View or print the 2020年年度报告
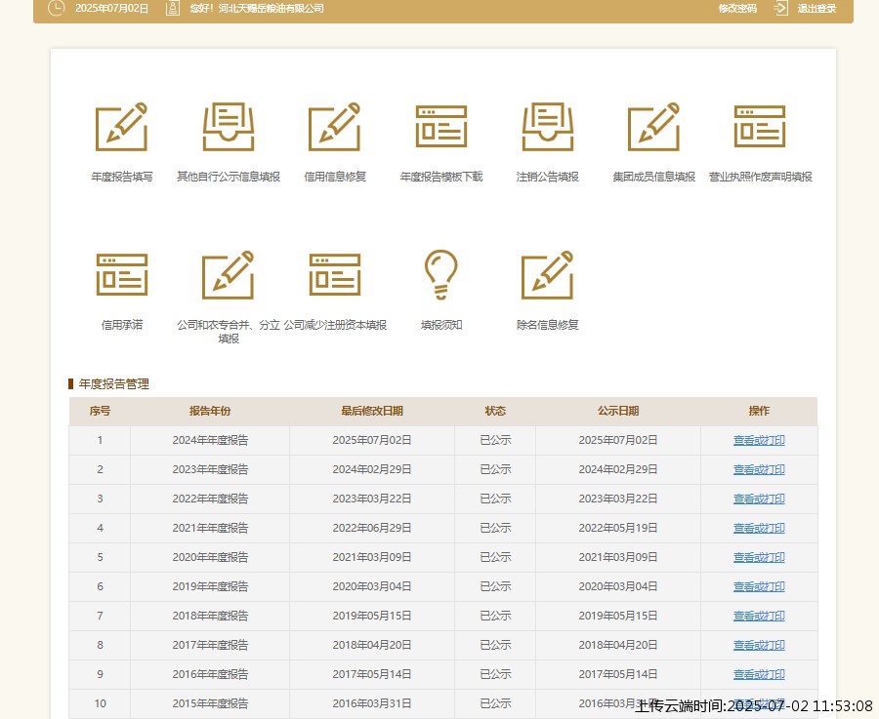Image resolution: width=879 pixels, height=719 pixels. pos(759,557)
